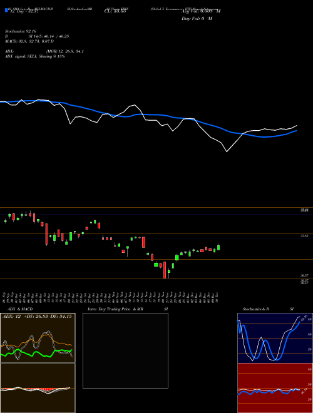This screenshot has height=413, width=313.
Task: Click the tall red candlestick at the chart low
Action: pos(165,270)
